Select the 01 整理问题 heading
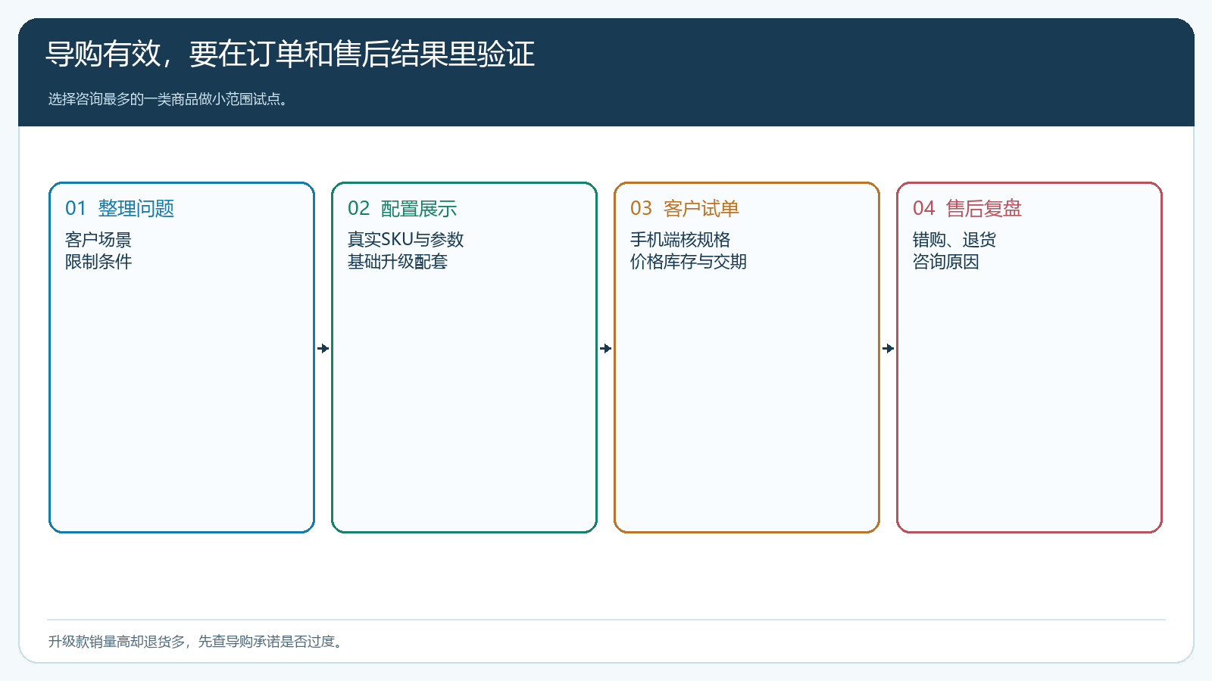 tap(120, 208)
